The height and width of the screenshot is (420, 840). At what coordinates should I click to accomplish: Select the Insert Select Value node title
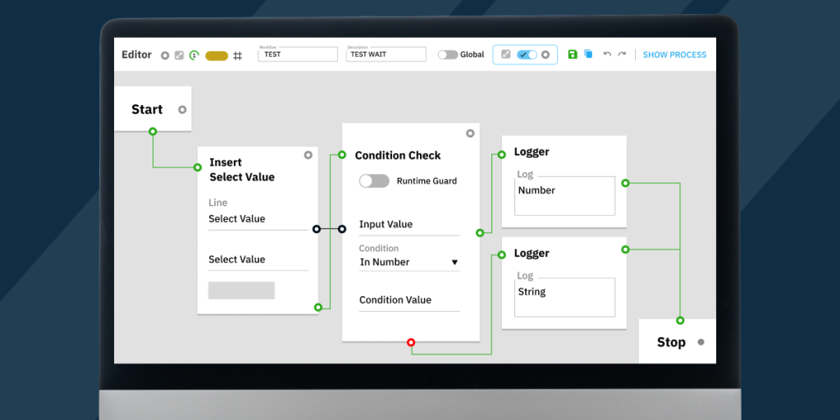click(x=242, y=169)
